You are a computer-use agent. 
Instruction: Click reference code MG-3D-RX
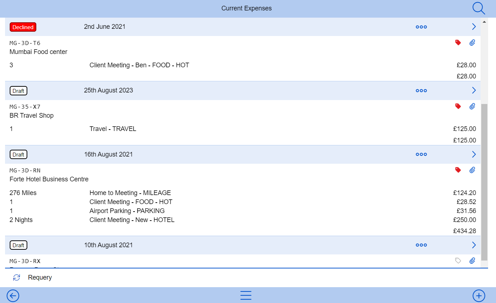click(25, 261)
